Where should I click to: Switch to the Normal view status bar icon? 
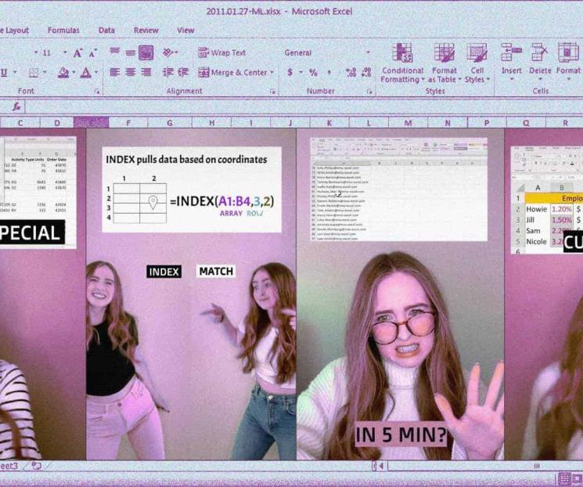pyautogui.click(x=564, y=478)
